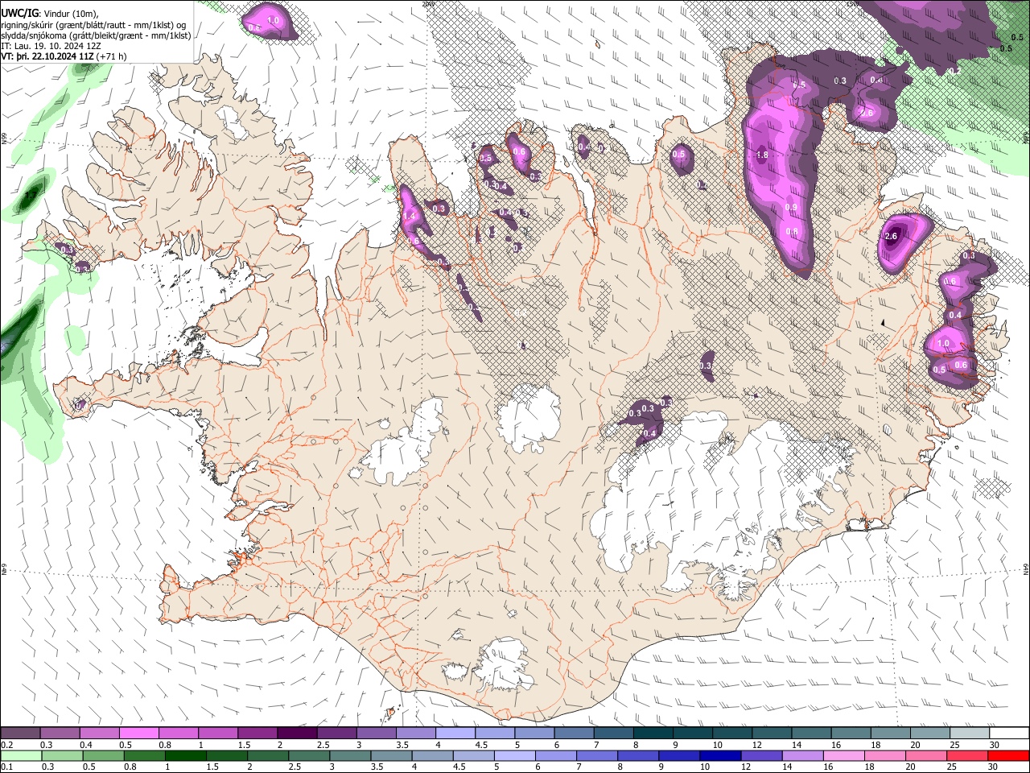Viewport: 1030px width, 773px height.
Task: Click the palest green rain swatch above 0.1
Action: tap(21, 756)
